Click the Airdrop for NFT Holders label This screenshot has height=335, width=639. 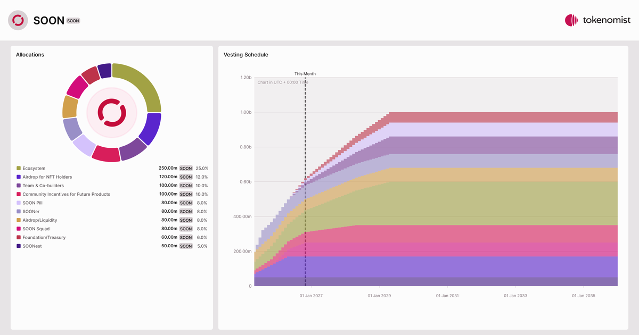[x=47, y=177]
